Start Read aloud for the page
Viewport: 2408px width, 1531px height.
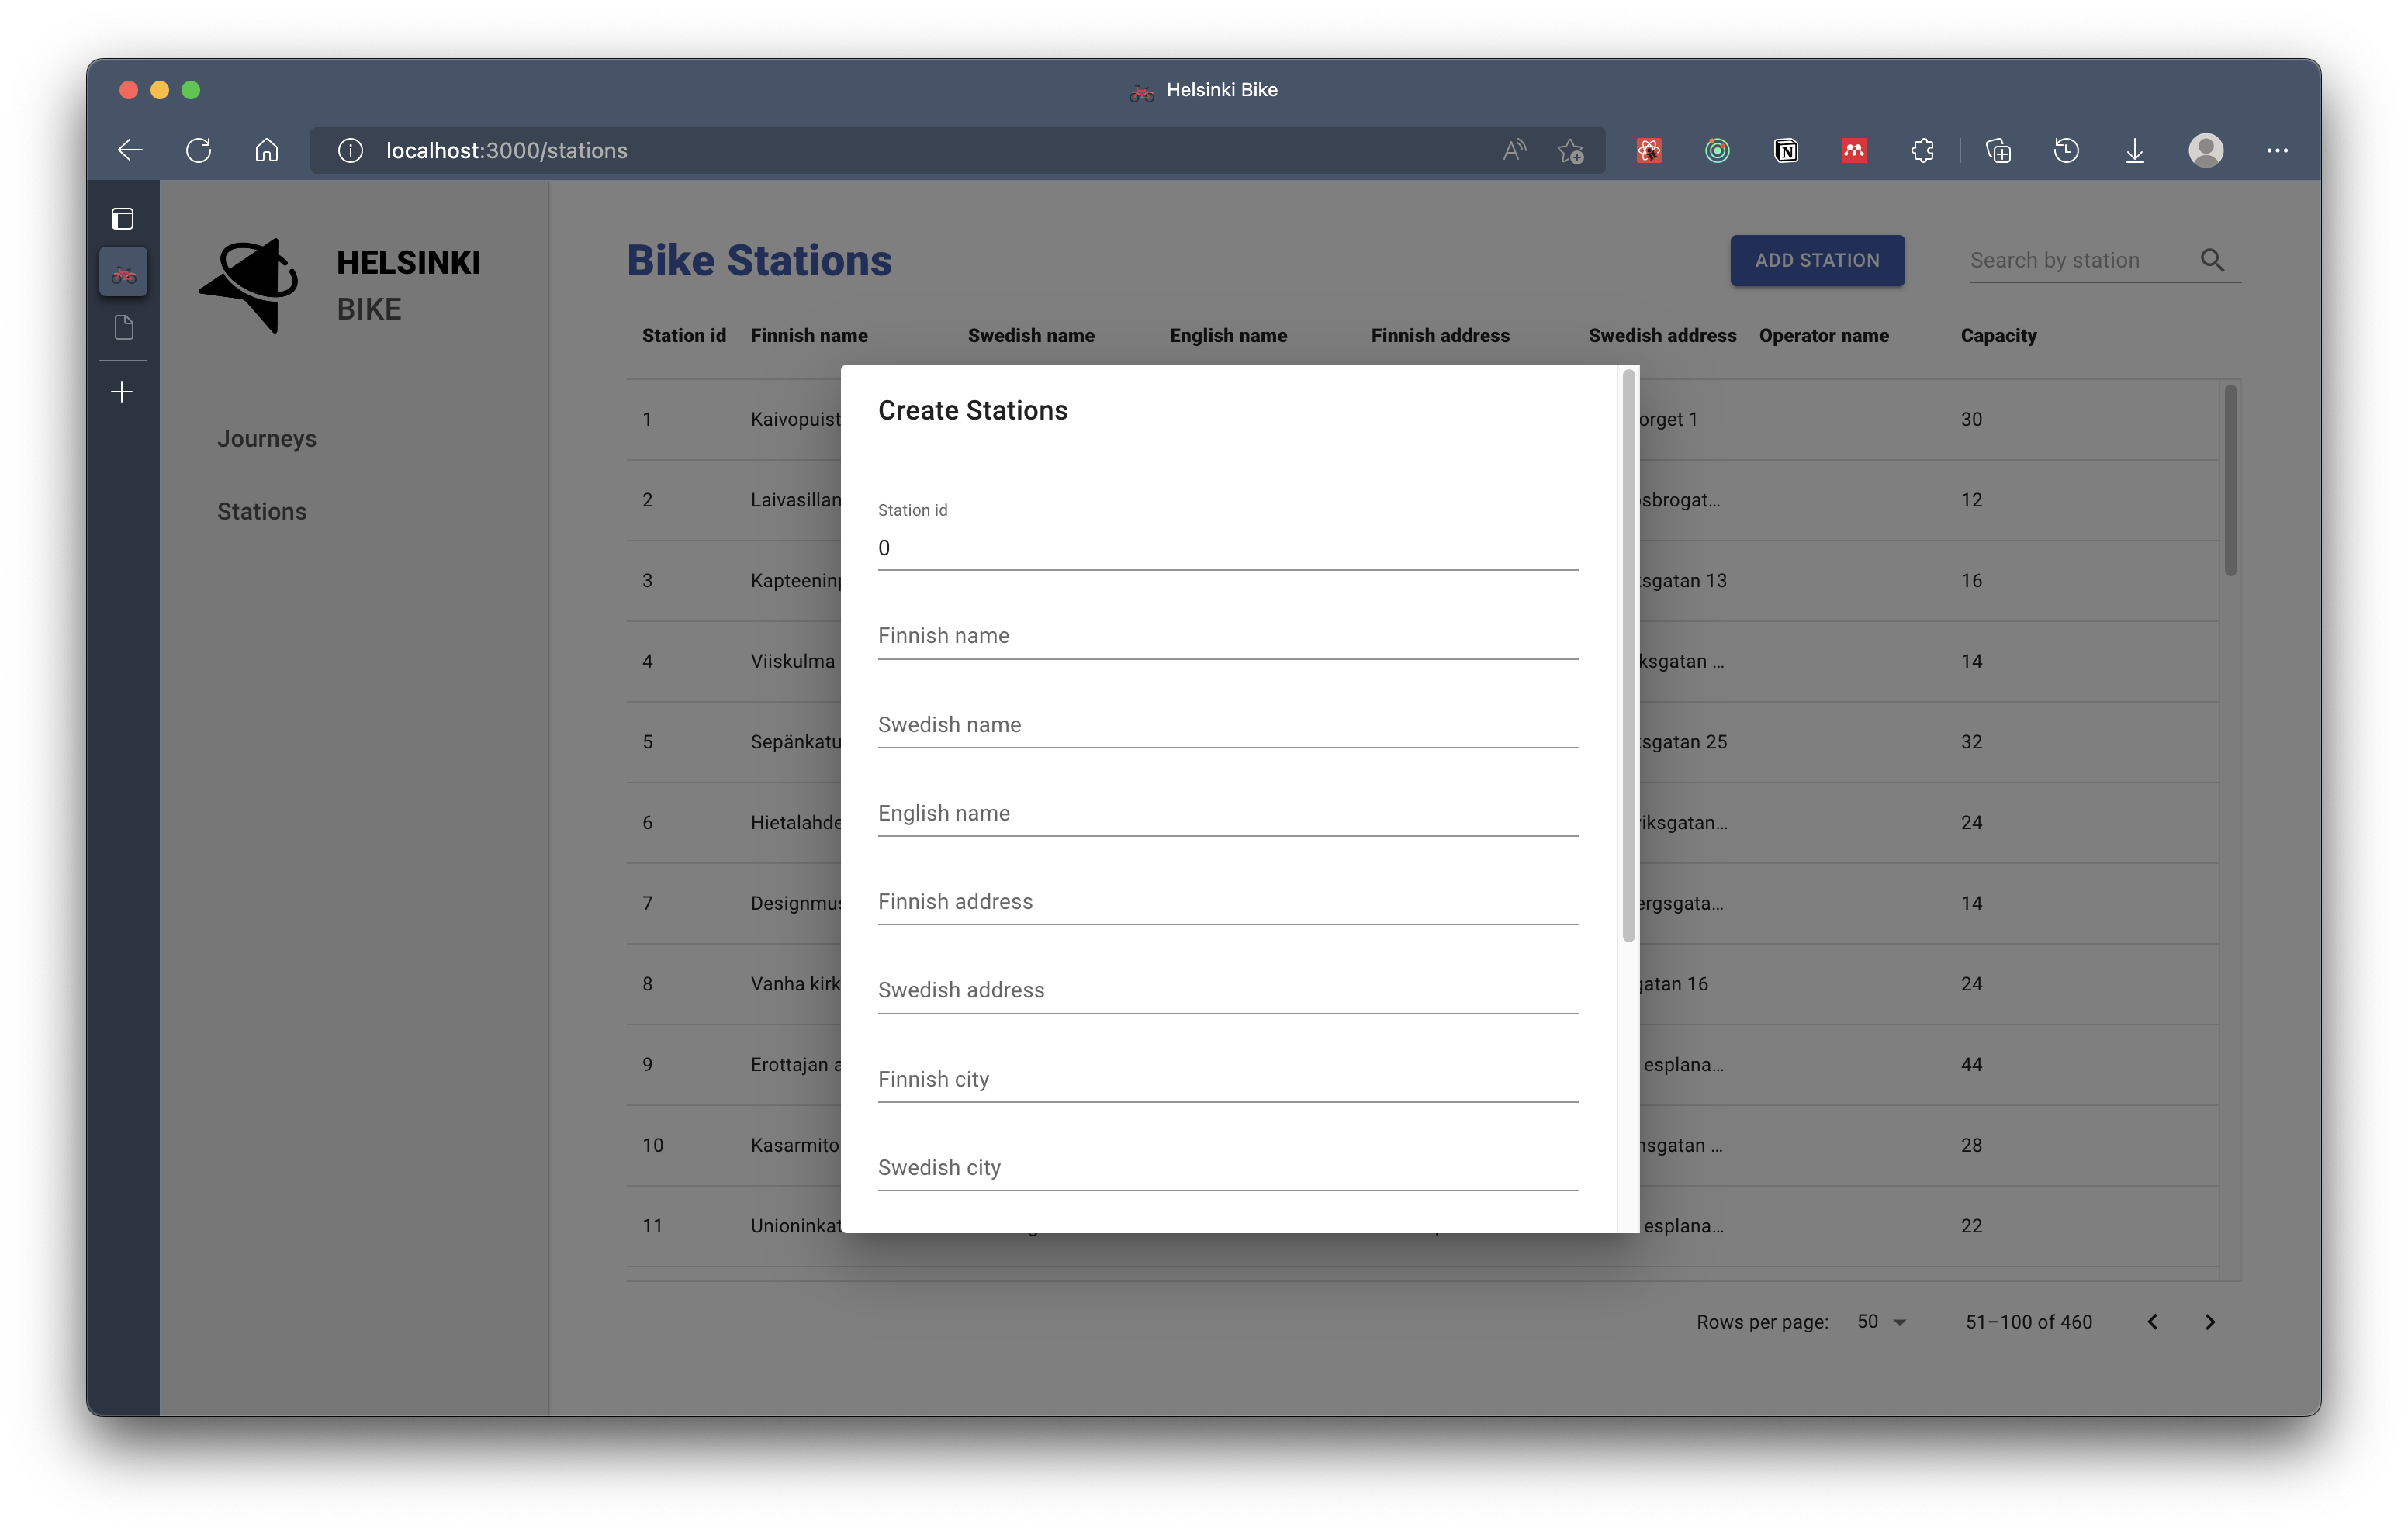1513,150
